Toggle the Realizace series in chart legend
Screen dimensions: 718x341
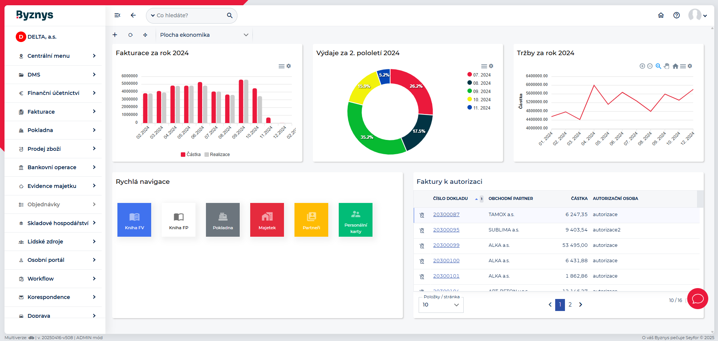click(x=218, y=155)
